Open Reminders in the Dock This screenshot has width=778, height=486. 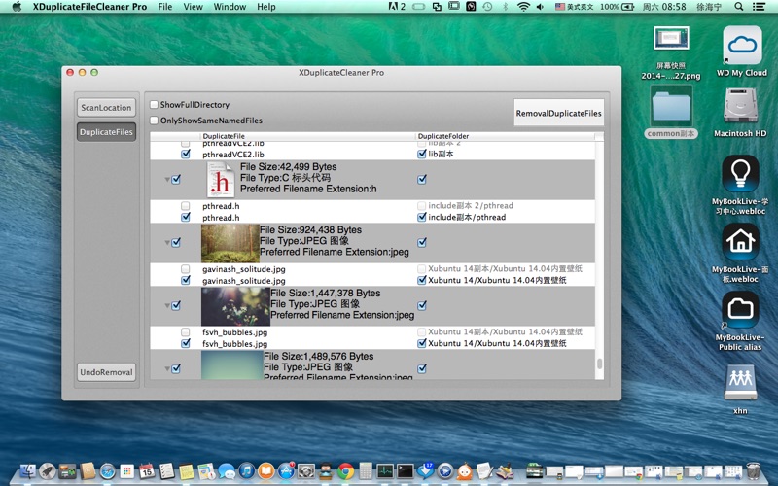[x=166, y=470]
